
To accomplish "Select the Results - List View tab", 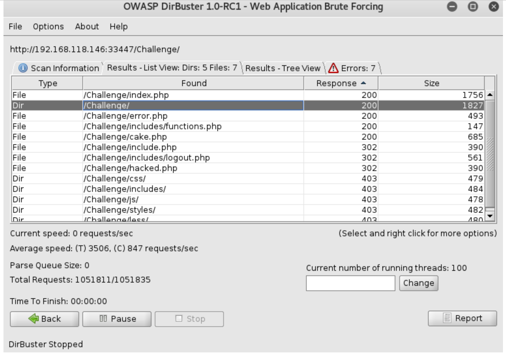I will (172, 67).
